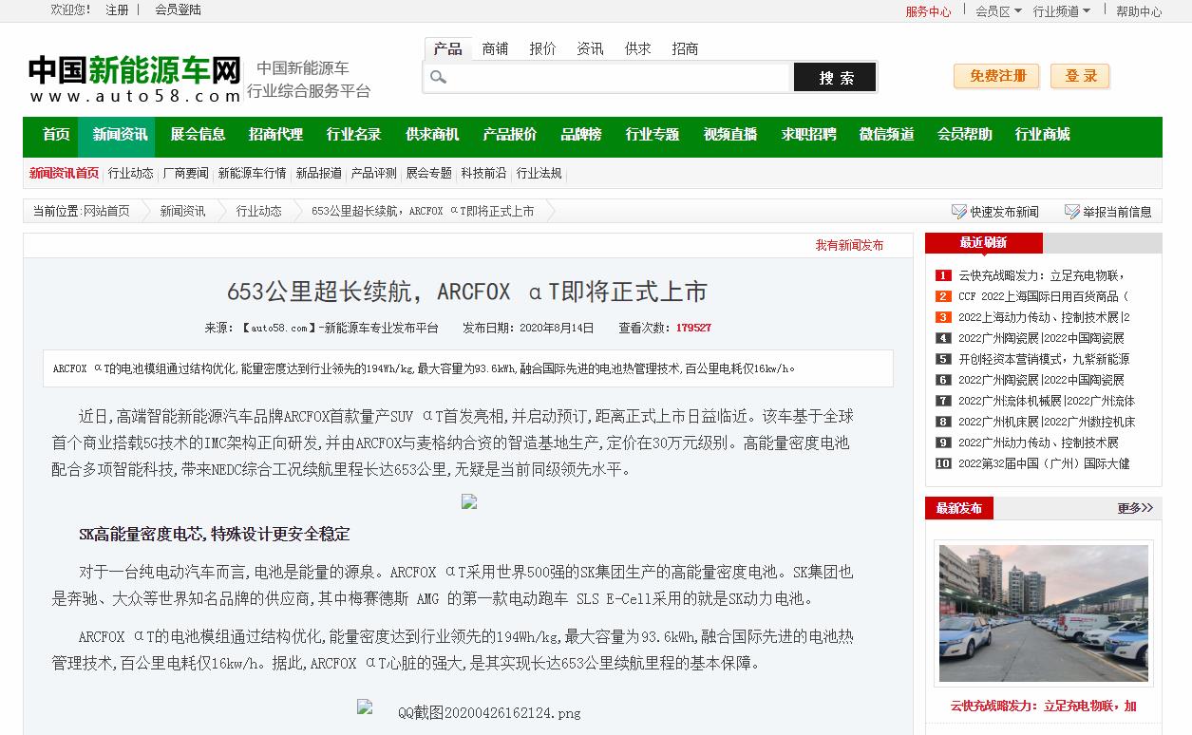The height and width of the screenshot is (735, 1192).
Task: Click rank number 10 badge icon
Action: click(943, 463)
